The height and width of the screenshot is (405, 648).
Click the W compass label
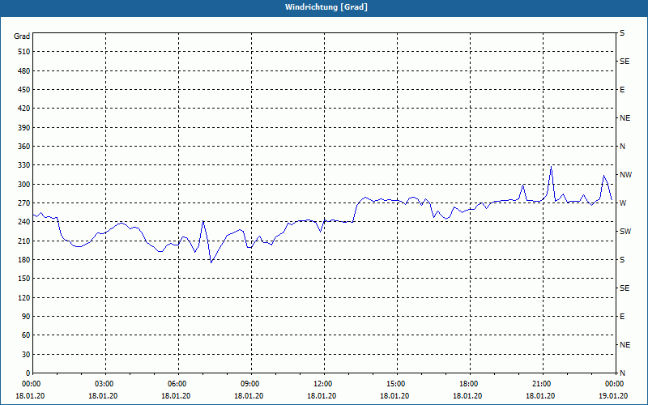[x=623, y=203]
